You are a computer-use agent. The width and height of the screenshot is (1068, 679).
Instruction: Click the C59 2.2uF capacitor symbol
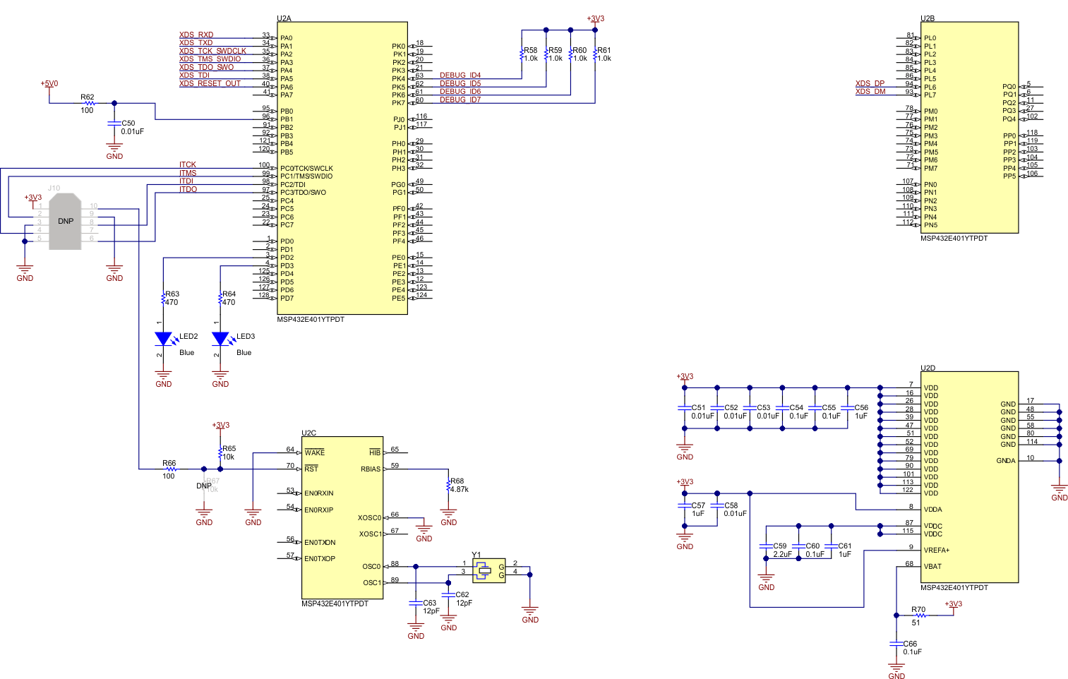766,546
